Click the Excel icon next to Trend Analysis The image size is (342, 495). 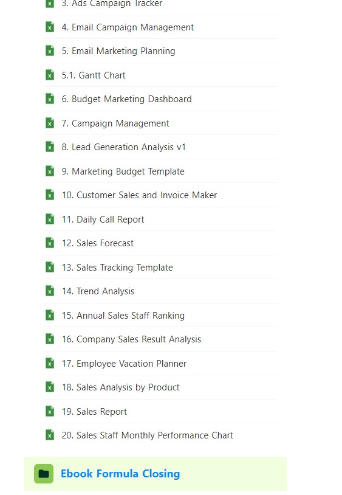(50, 291)
